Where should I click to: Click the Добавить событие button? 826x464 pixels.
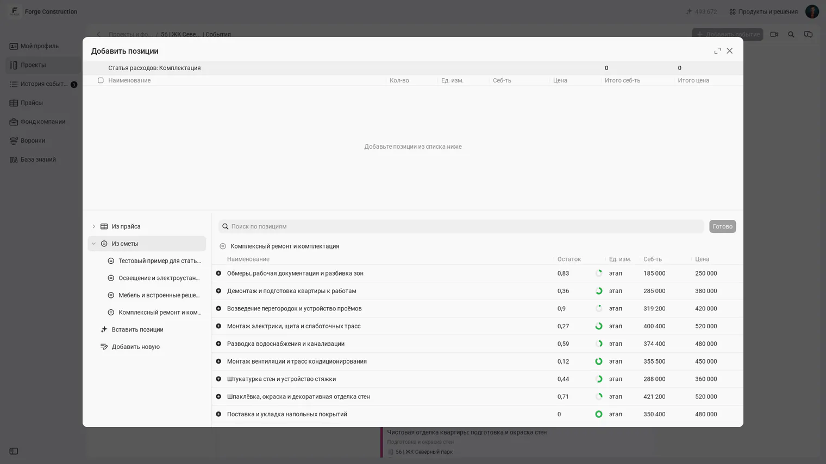[x=727, y=34]
